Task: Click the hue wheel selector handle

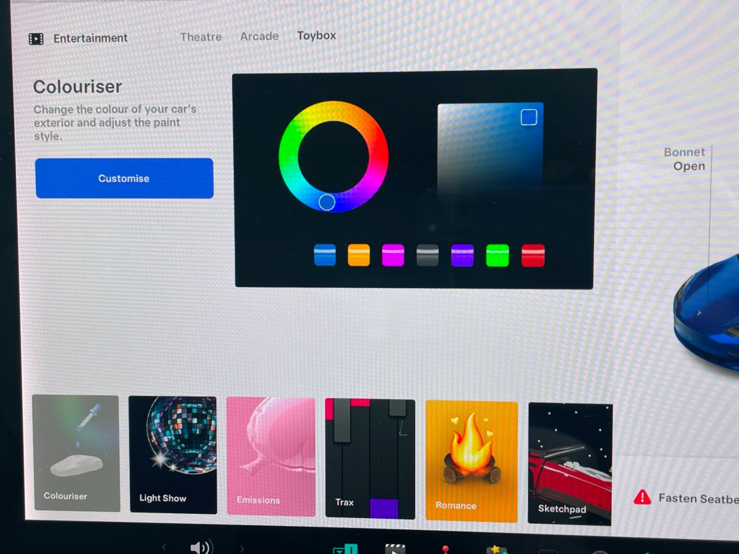Action: [327, 202]
